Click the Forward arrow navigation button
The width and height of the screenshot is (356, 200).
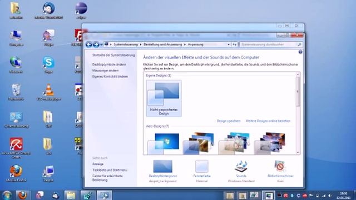tap(96, 44)
